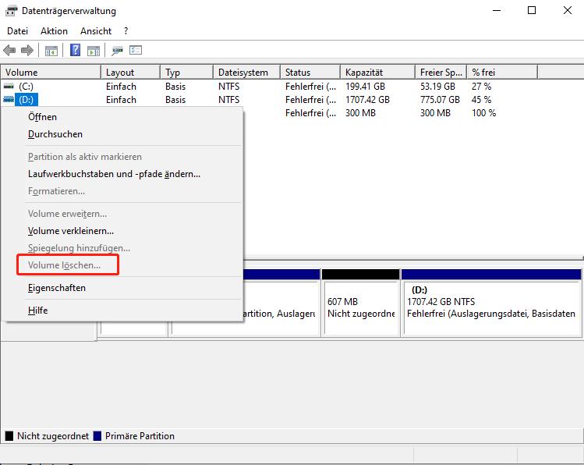Click the properties checklist toolbar icon

(136, 51)
